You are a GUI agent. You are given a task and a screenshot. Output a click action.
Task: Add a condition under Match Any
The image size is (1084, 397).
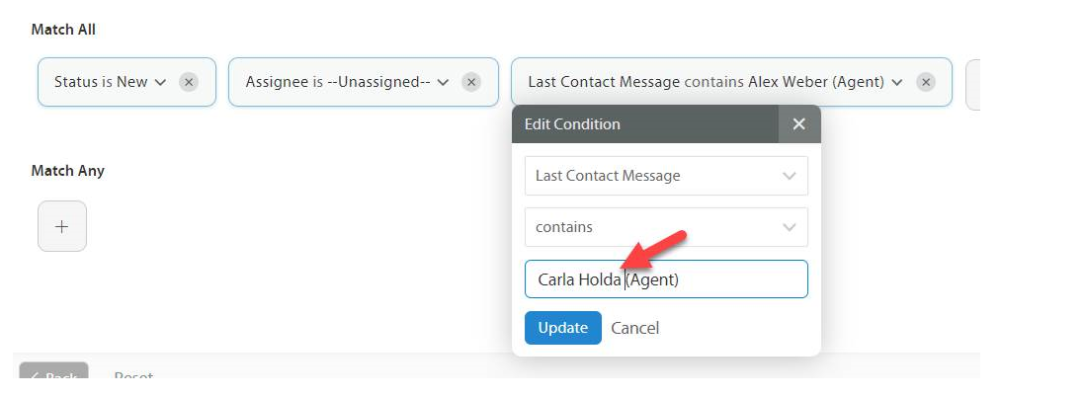click(x=62, y=226)
